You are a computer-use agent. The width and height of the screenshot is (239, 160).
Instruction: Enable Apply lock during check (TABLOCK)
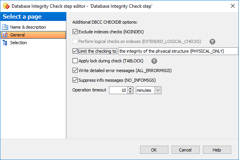click(75, 61)
